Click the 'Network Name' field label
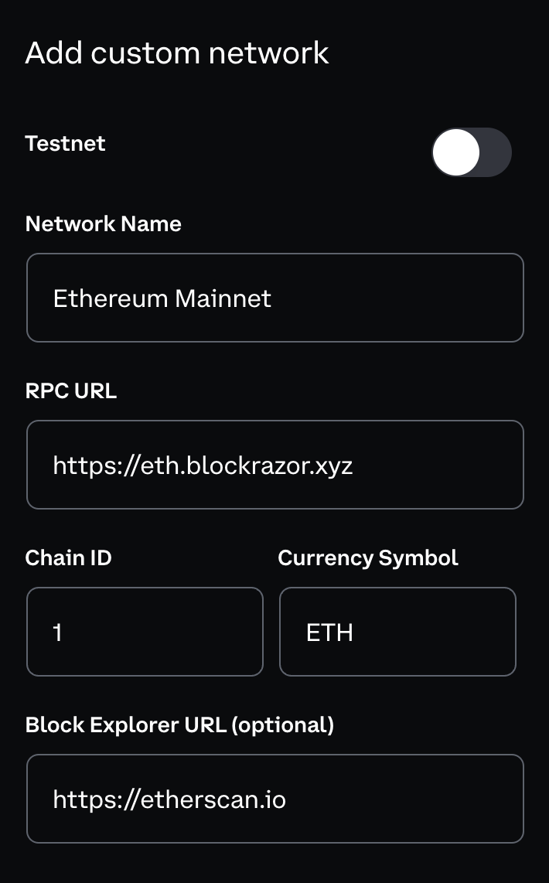 pyautogui.click(x=103, y=224)
